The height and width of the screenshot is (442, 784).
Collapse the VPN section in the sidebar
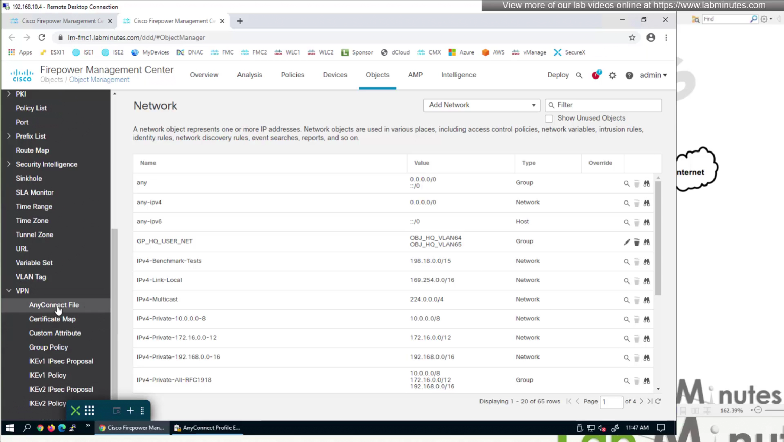pyautogui.click(x=9, y=291)
